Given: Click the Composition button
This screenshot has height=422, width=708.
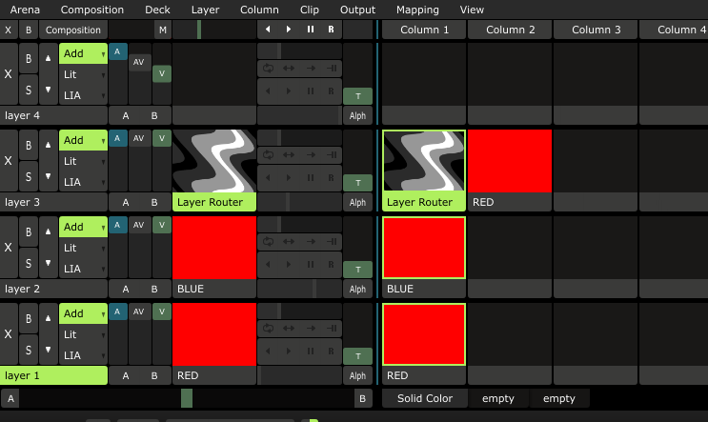Looking at the screenshot, I should [x=72, y=30].
